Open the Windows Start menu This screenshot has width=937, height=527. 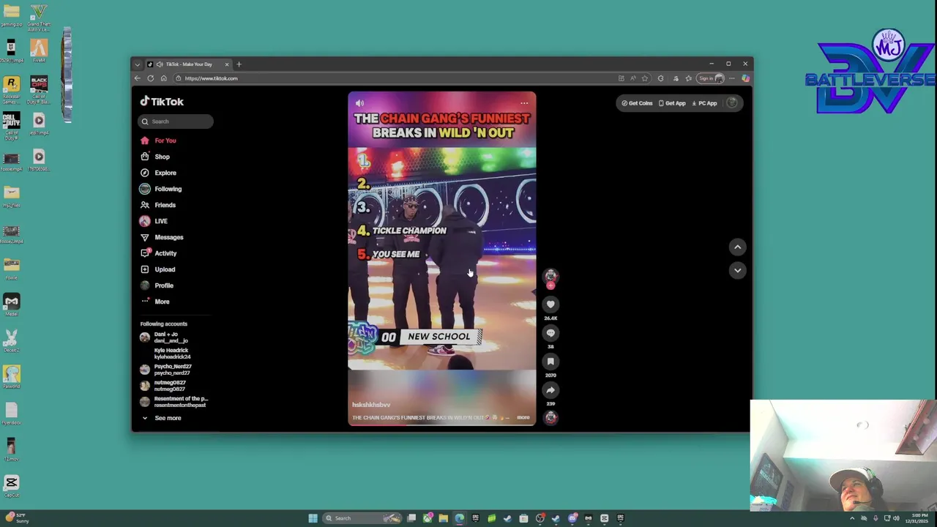pos(313,518)
